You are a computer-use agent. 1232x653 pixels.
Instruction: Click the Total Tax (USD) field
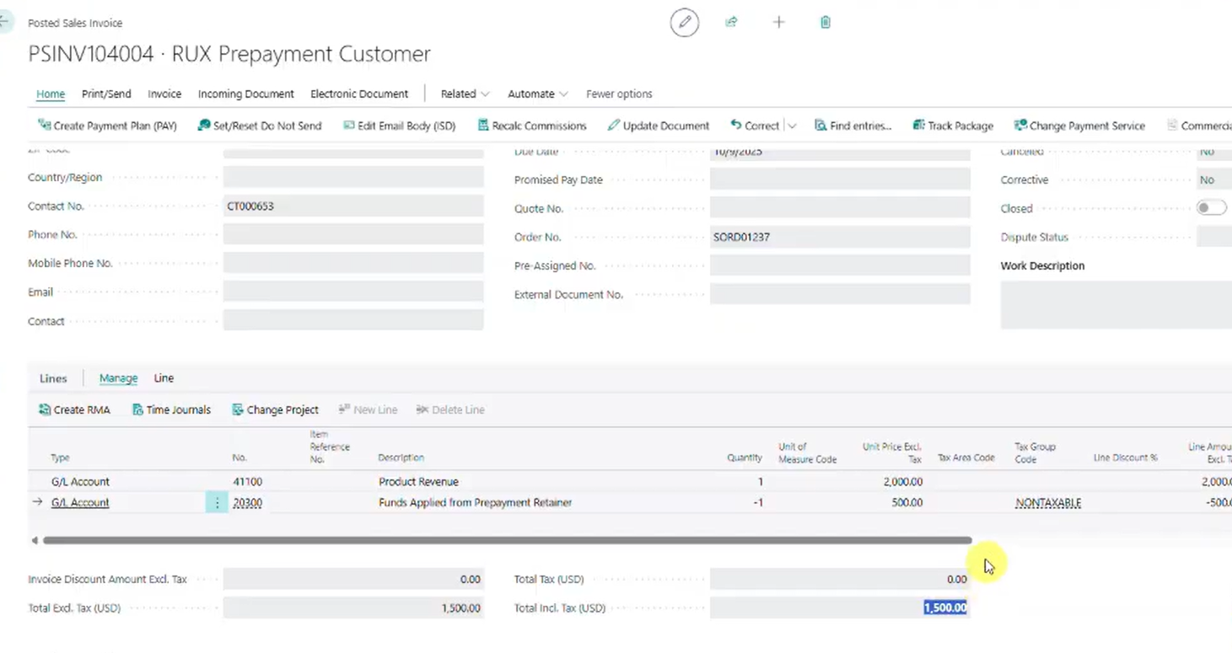[x=840, y=579]
